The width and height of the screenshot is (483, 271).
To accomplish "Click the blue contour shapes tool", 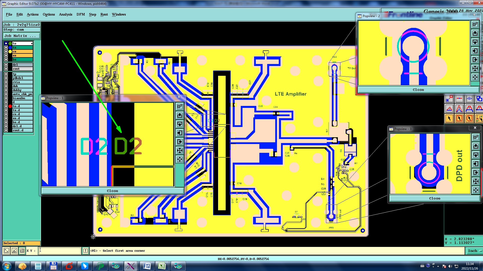I will 479,99.
